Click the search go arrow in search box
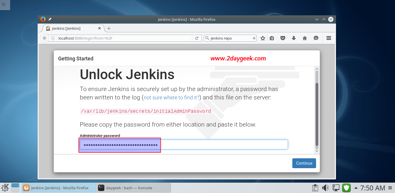Screen dimensions: 395x193 [254, 38]
